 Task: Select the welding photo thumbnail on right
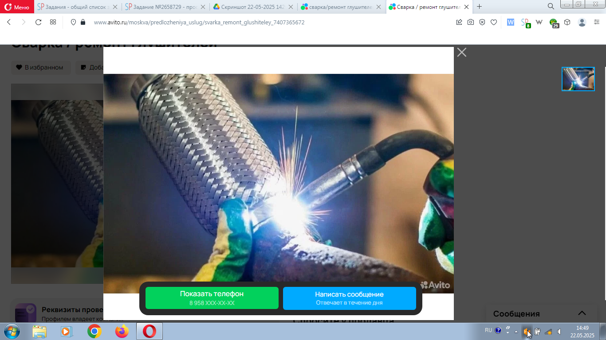pos(578,79)
